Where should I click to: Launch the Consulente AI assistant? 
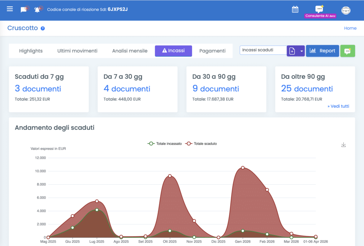point(320,11)
